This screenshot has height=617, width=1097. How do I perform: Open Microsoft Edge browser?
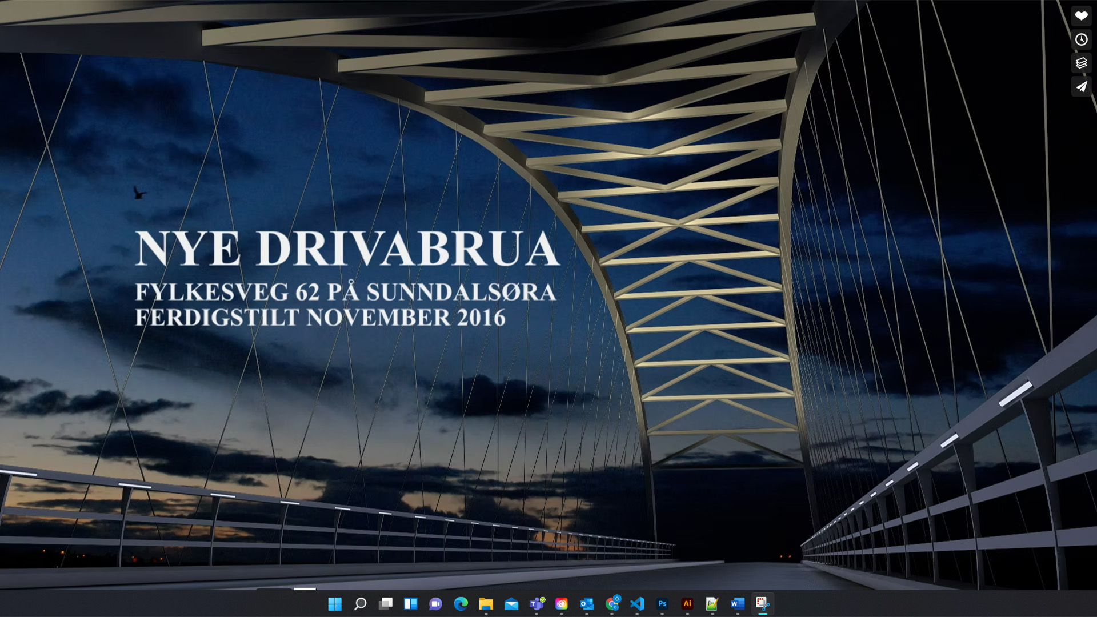coord(461,604)
